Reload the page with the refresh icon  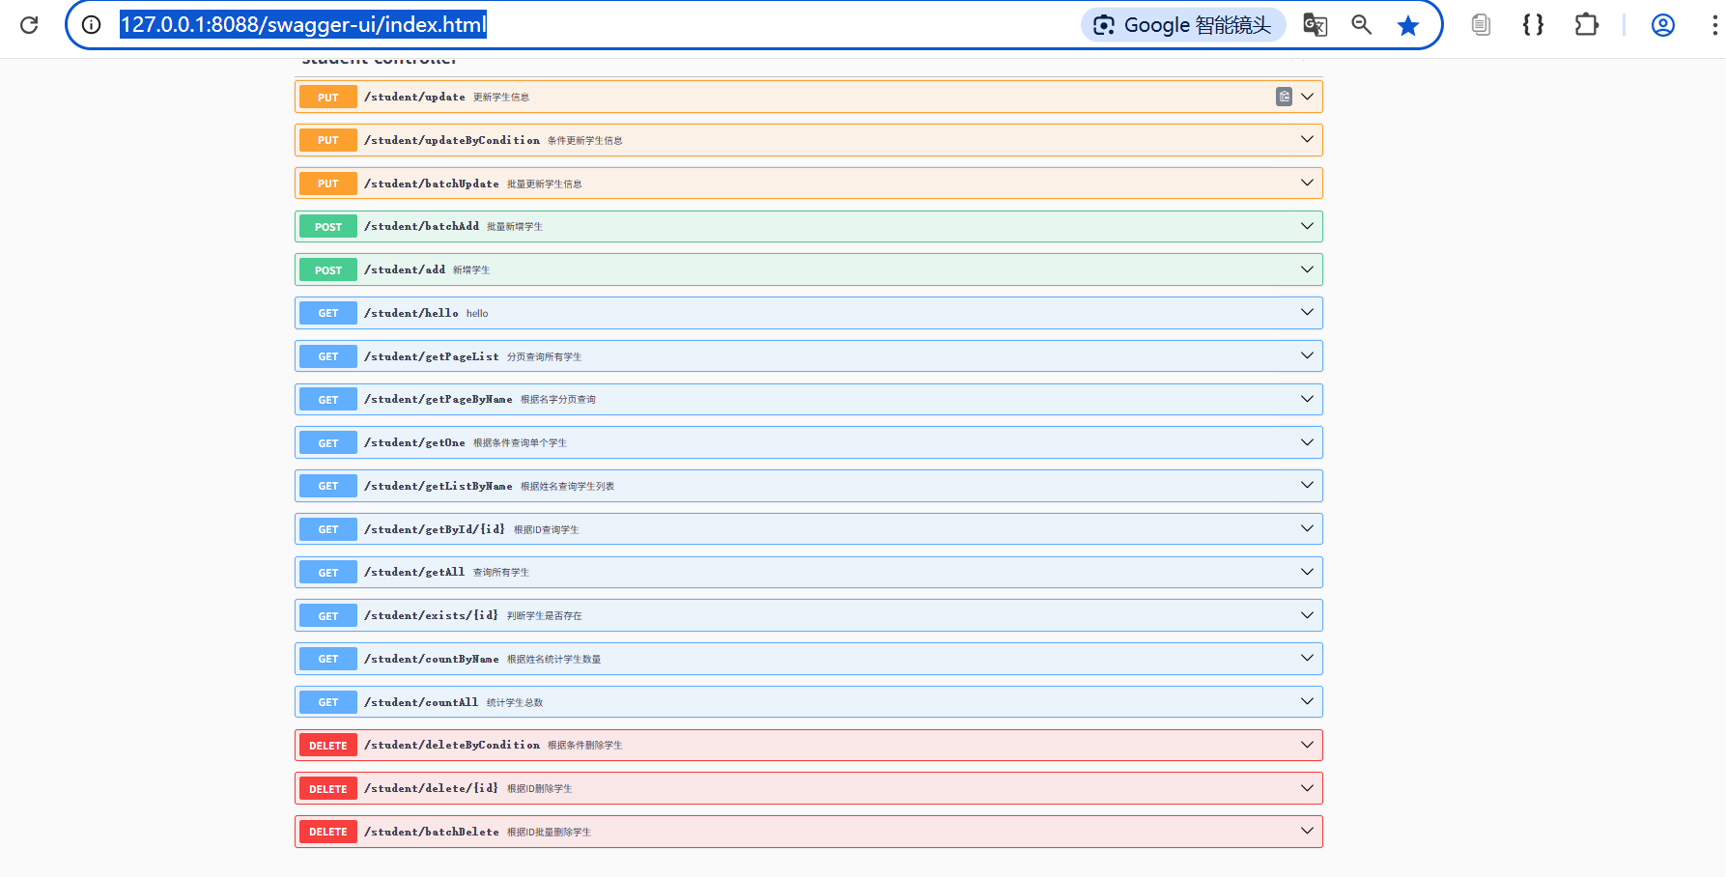tap(29, 25)
